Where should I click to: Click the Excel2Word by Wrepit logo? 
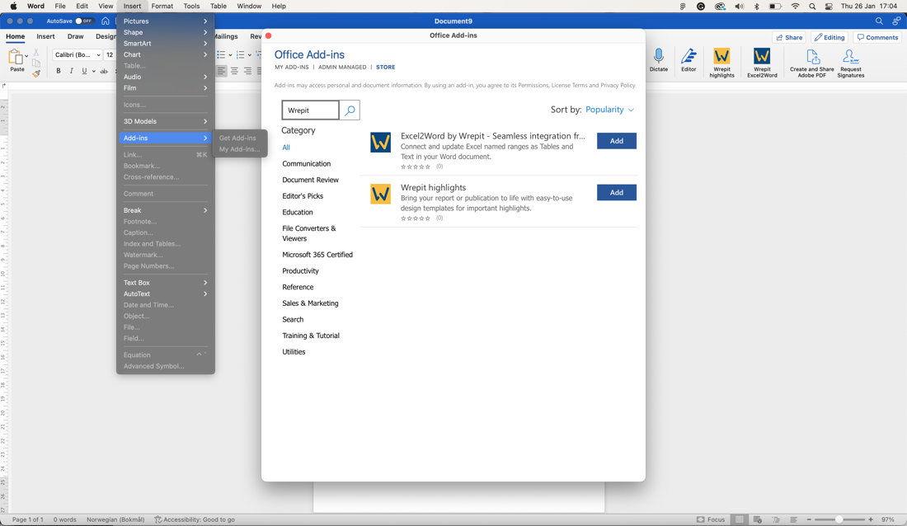click(x=381, y=143)
